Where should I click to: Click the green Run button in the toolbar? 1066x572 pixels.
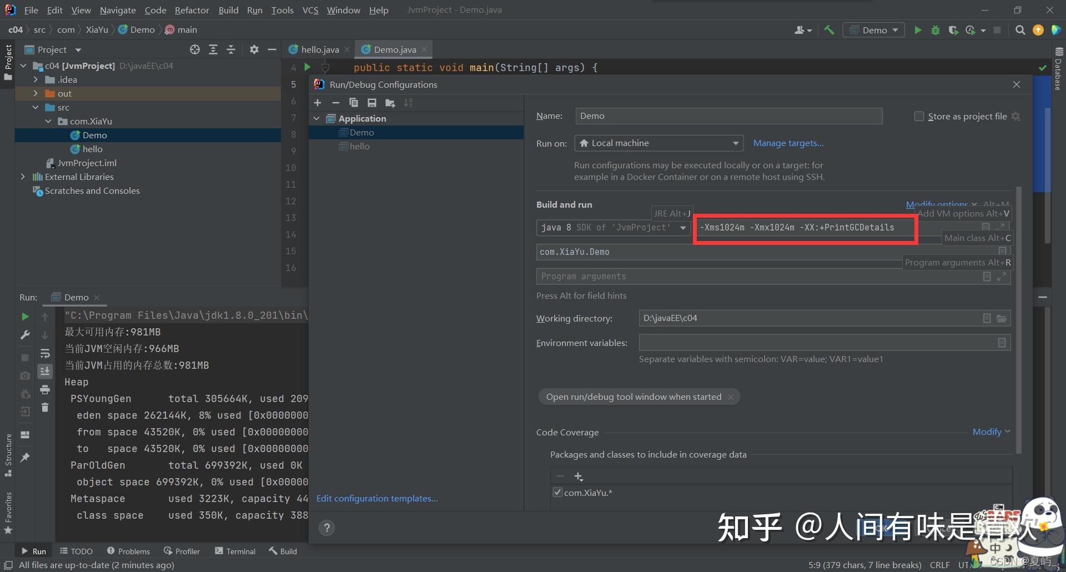click(x=918, y=30)
